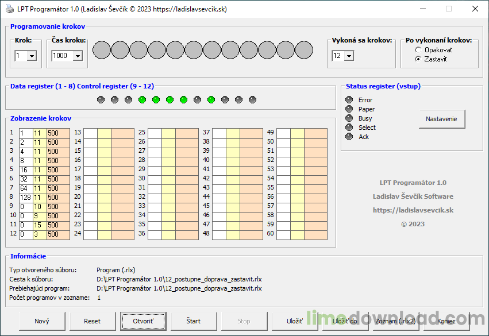Click the first gray step circle indicator

pos(102,50)
